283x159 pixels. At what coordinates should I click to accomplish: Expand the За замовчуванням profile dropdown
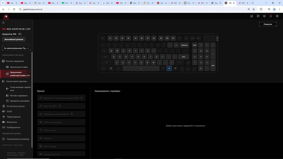[16, 48]
